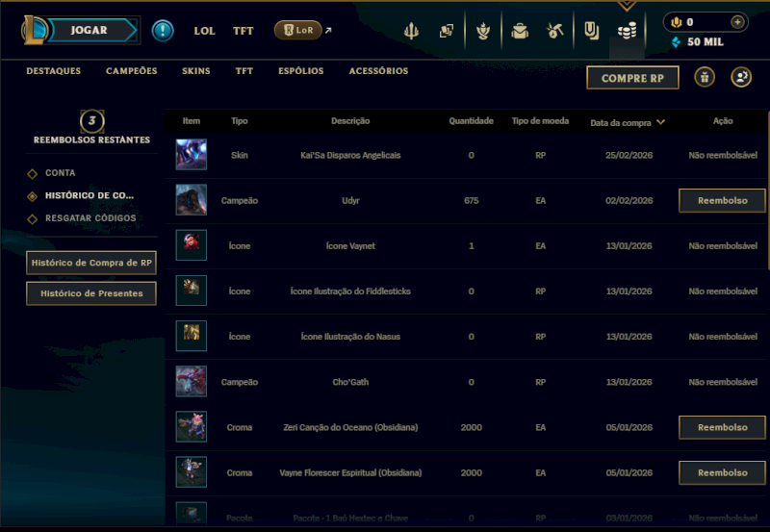Launch LoR via external link pill
The width and height of the screenshot is (770, 532).
pos(298,31)
